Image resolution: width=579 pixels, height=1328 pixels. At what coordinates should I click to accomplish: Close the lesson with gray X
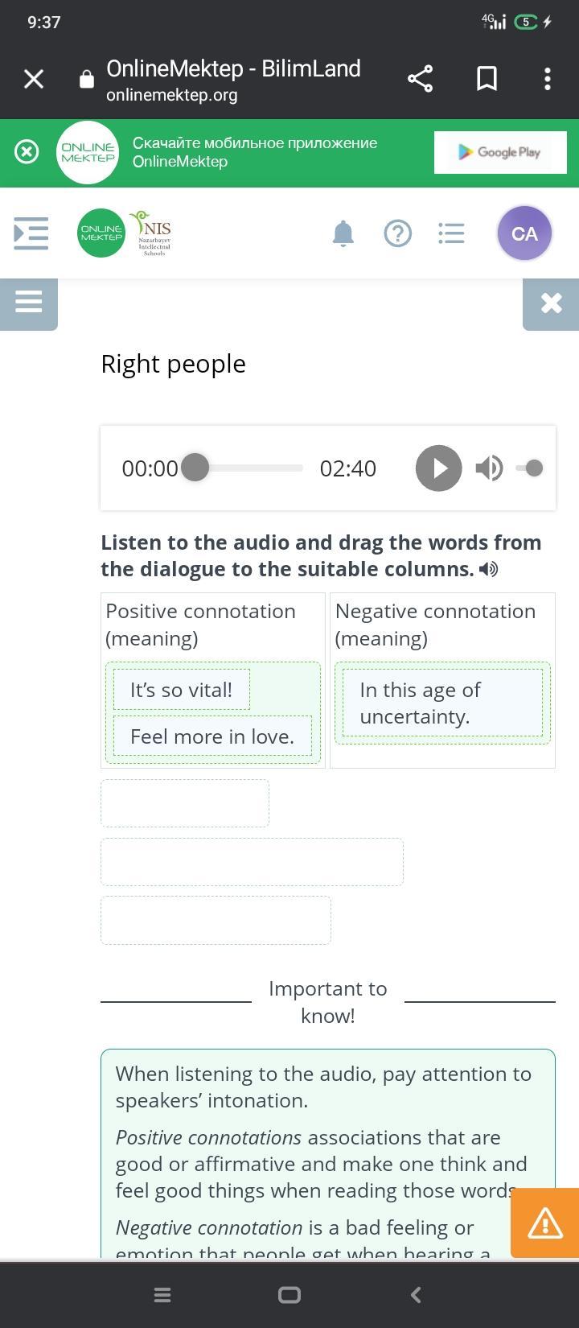551,303
